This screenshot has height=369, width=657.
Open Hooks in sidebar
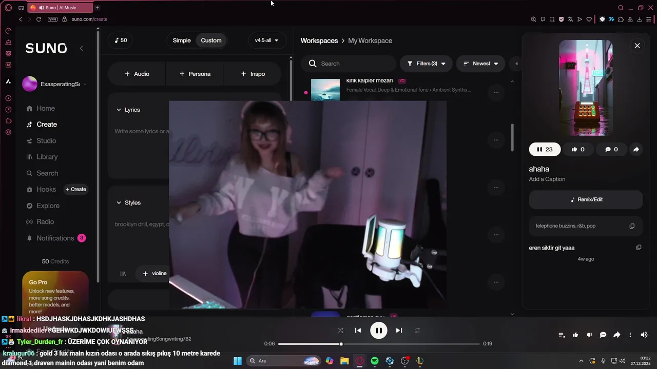[x=41, y=189]
